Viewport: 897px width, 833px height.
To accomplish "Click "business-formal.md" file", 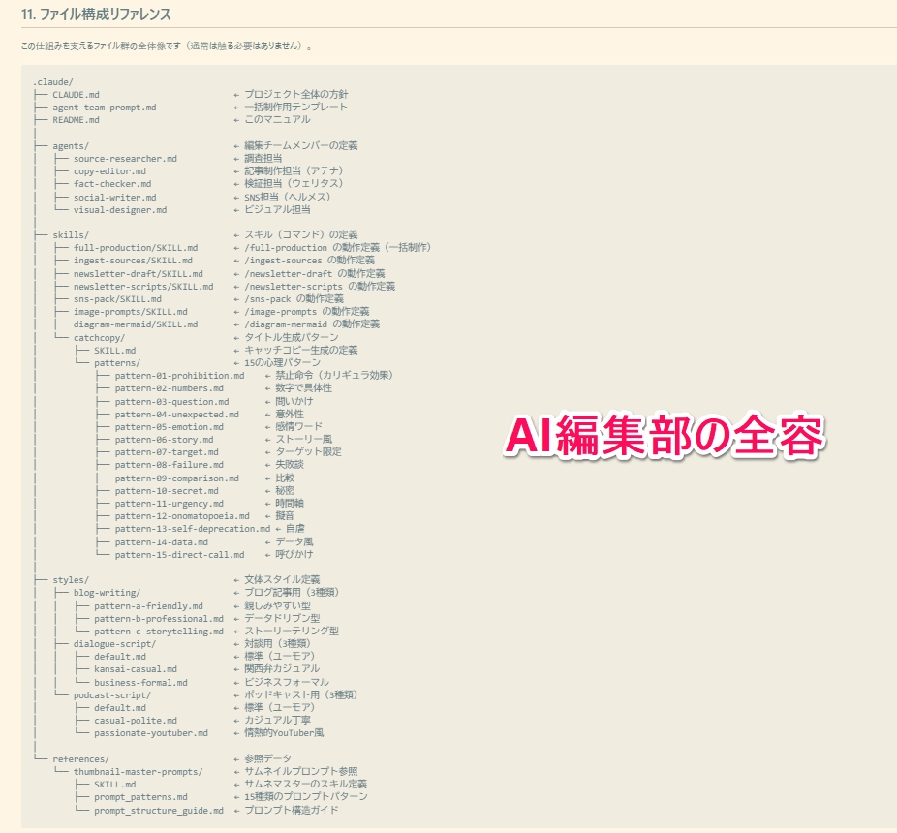I will (140, 683).
